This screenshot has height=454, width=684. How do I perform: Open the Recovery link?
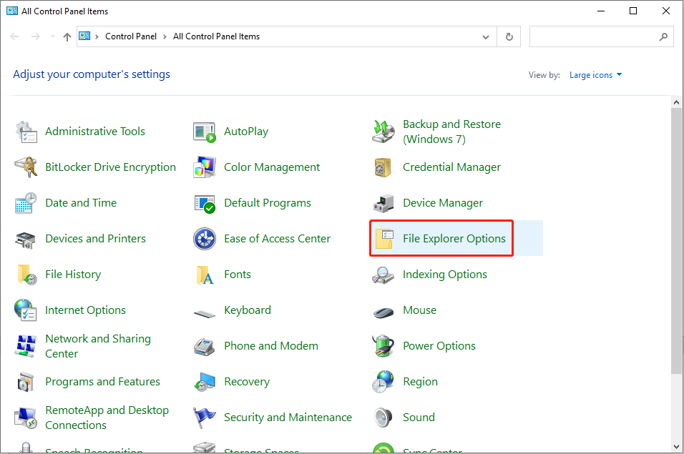(247, 382)
